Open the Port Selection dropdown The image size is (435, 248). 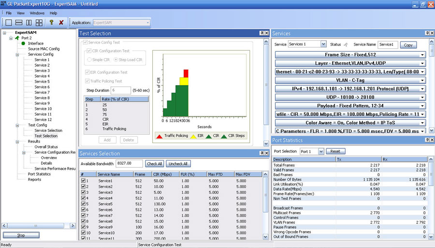coord(321,151)
